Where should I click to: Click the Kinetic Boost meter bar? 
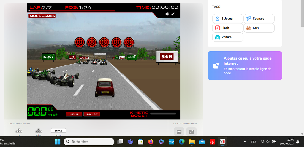(163, 113)
